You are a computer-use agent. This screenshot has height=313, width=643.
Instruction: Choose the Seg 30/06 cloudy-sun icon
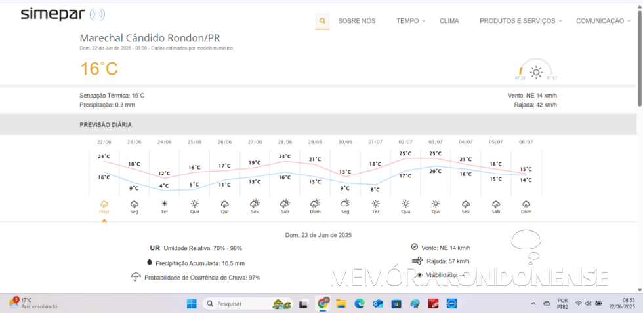click(x=345, y=203)
